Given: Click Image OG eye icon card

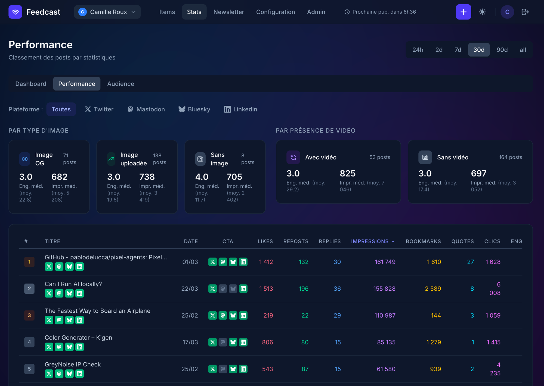Looking at the screenshot, I should (x=25, y=159).
